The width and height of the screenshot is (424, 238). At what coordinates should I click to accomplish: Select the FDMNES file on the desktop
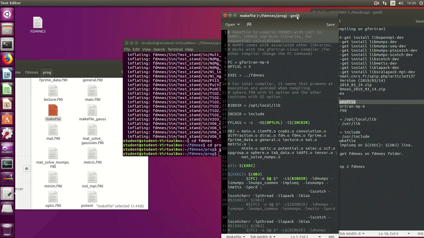point(38,25)
